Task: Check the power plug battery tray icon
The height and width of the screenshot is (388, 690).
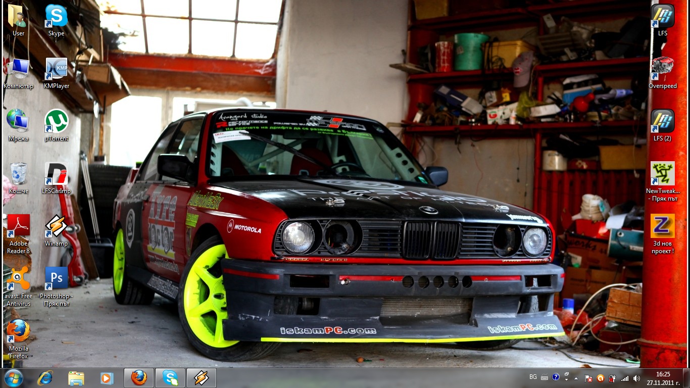Action: click(x=612, y=378)
